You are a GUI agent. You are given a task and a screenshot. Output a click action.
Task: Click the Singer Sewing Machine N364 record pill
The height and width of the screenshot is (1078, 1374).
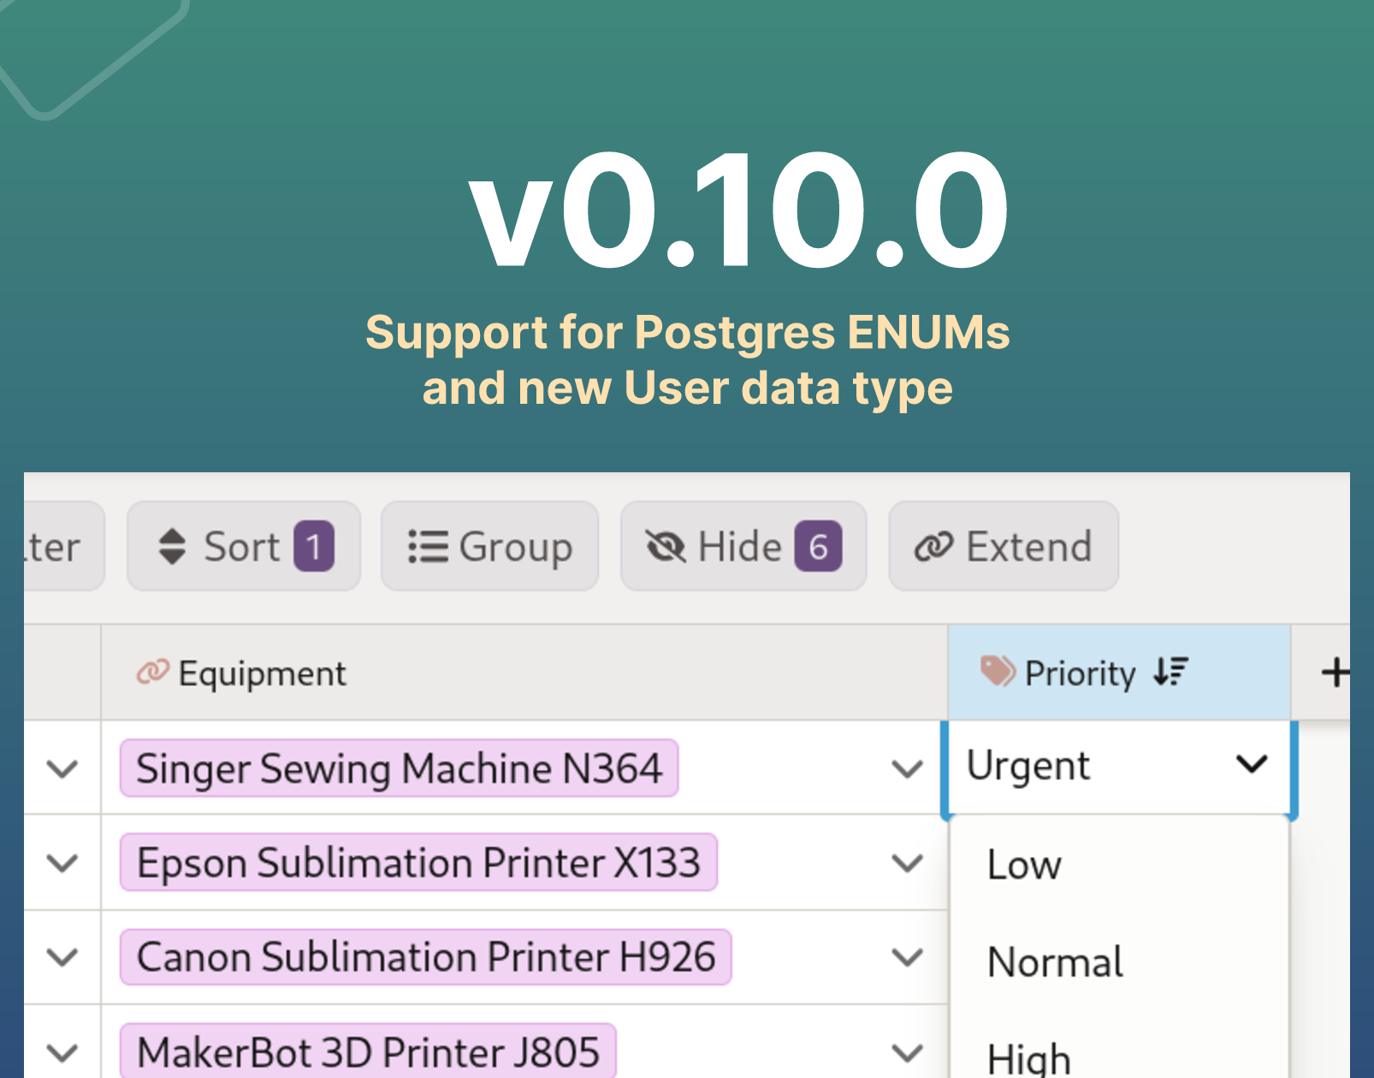pyautogui.click(x=399, y=768)
